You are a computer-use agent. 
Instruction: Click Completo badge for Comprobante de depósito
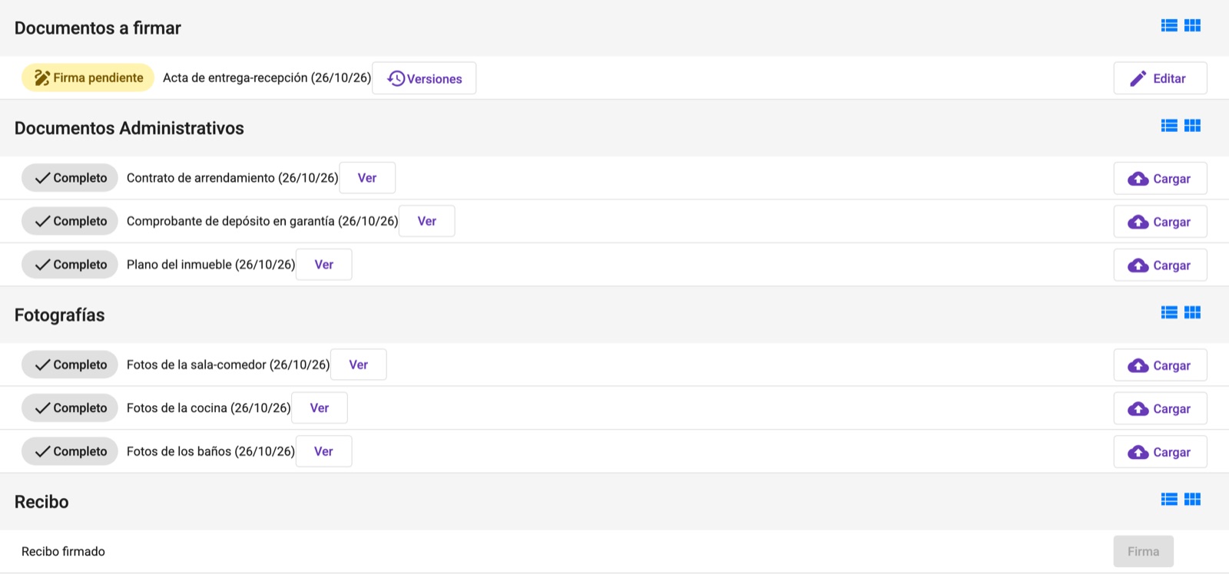coord(70,221)
